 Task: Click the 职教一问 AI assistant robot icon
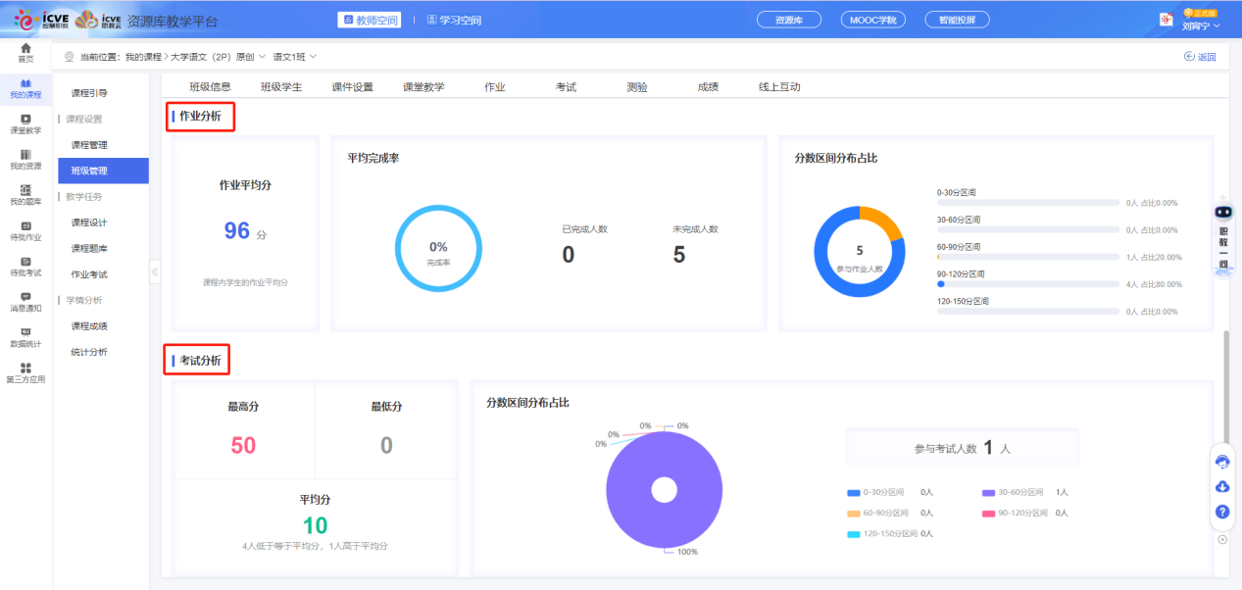[x=1222, y=213]
